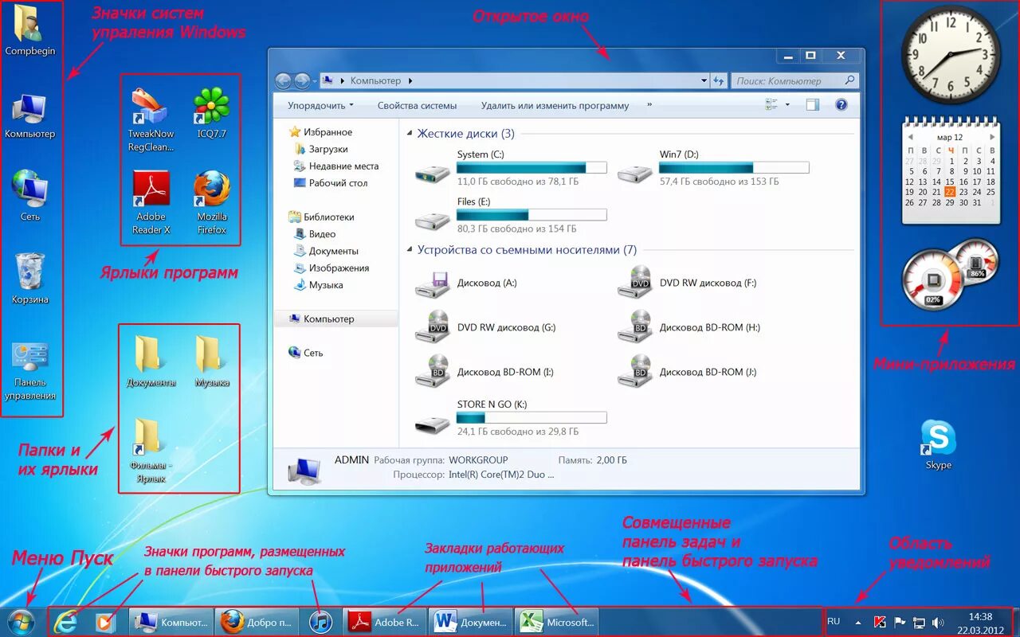
Task: Toggle the preview pane button
Action: (x=812, y=104)
